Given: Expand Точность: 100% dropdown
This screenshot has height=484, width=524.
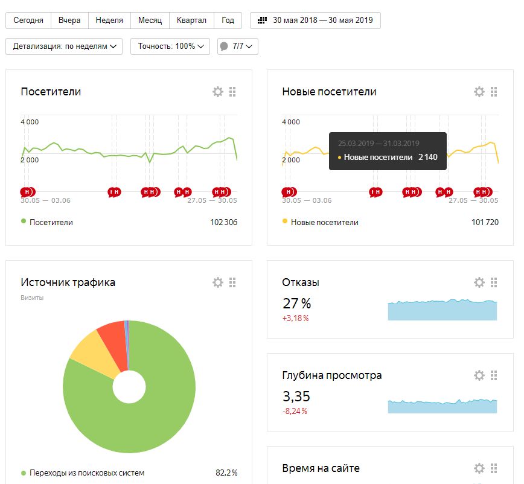Looking at the screenshot, I should tap(170, 46).
